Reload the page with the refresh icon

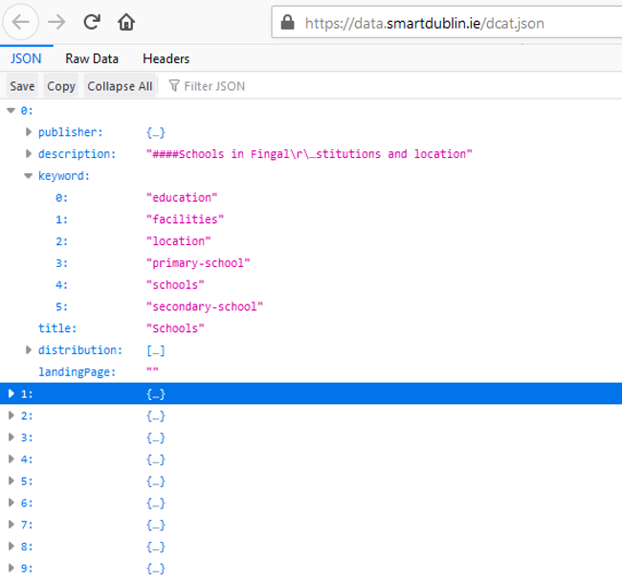coord(92,21)
